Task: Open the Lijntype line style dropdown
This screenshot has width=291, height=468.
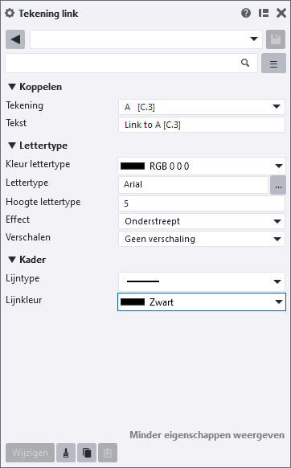Action: click(202, 281)
